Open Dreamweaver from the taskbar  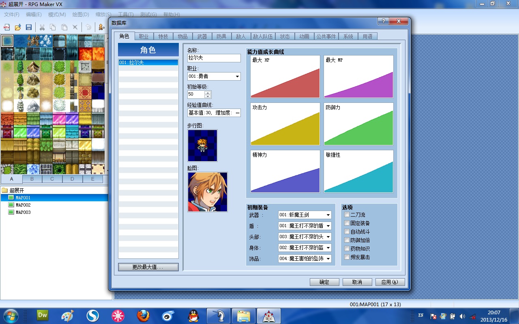pos(43,315)
